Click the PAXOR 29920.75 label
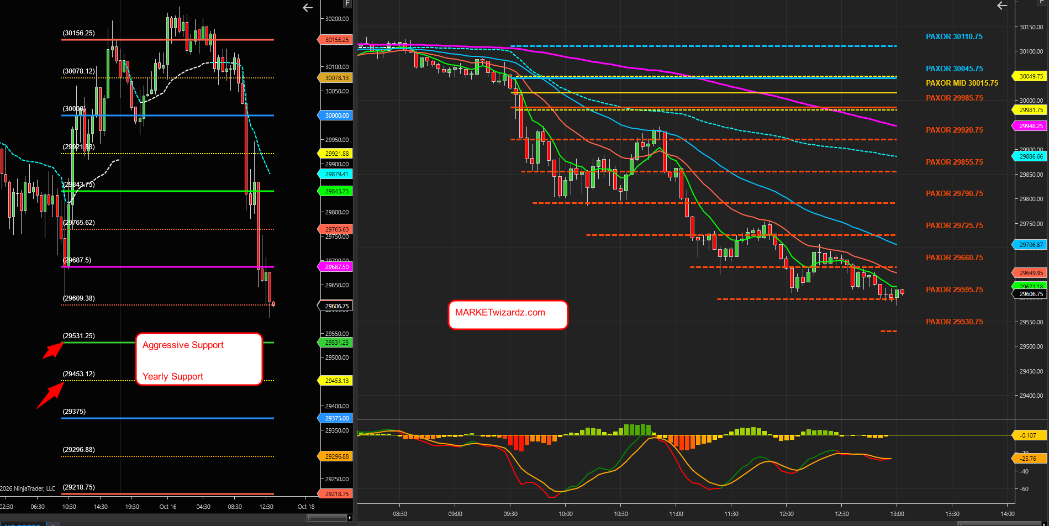 (x=954, y=130)
